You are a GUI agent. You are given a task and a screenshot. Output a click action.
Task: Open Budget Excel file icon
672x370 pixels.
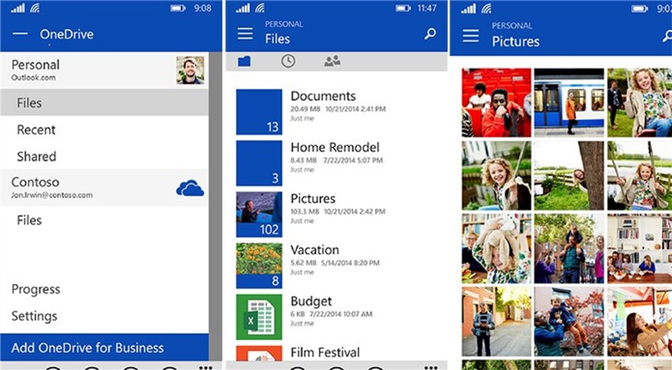click(x=259, y=317)
